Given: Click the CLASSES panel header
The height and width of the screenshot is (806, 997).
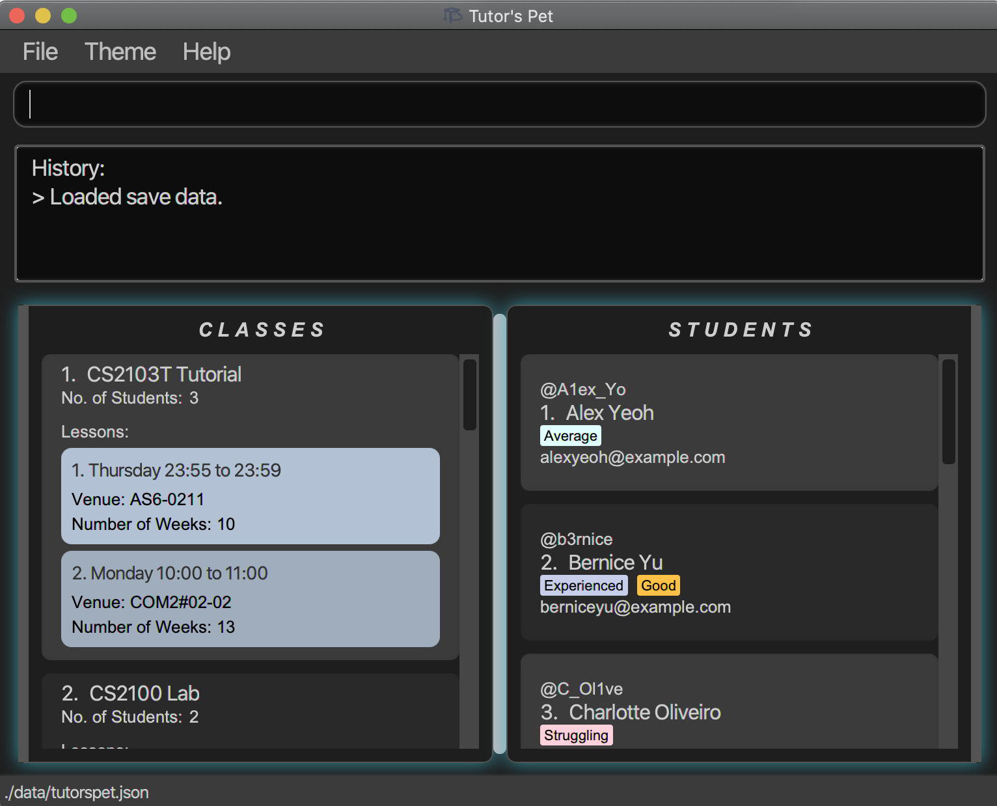Looking at the screenshot, I should tap(262, 330).
